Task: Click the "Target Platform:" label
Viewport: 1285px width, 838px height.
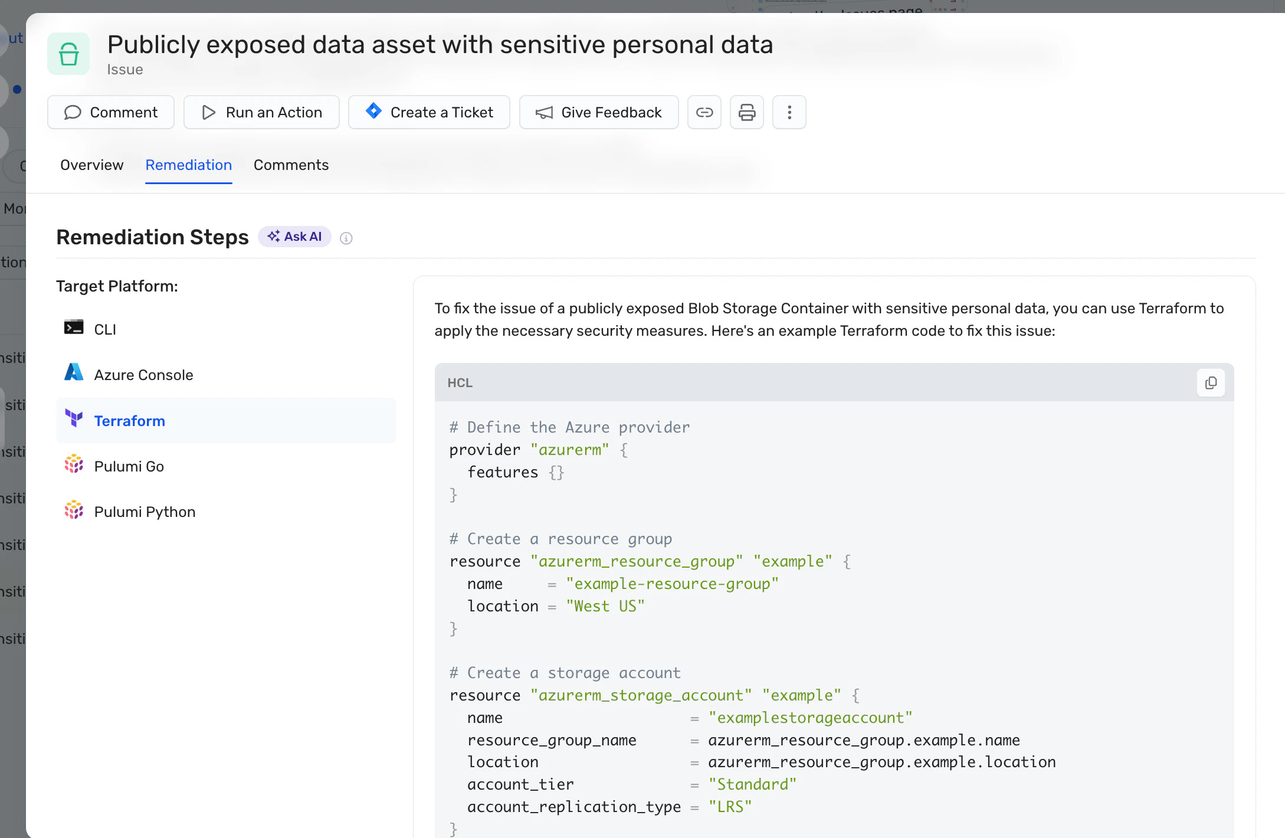Action: pyautogui.click(x=117, y=286)
